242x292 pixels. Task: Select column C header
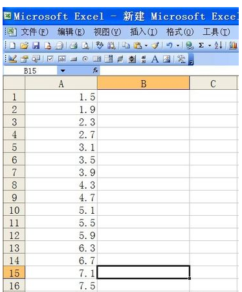click(213, 83)
